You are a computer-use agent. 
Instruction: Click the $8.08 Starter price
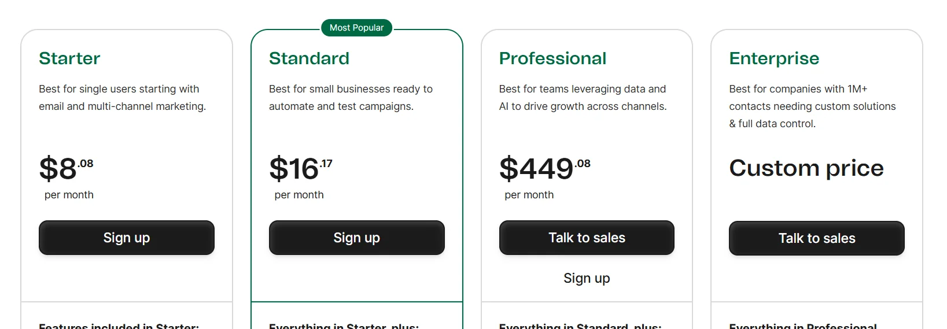point(66,168)
